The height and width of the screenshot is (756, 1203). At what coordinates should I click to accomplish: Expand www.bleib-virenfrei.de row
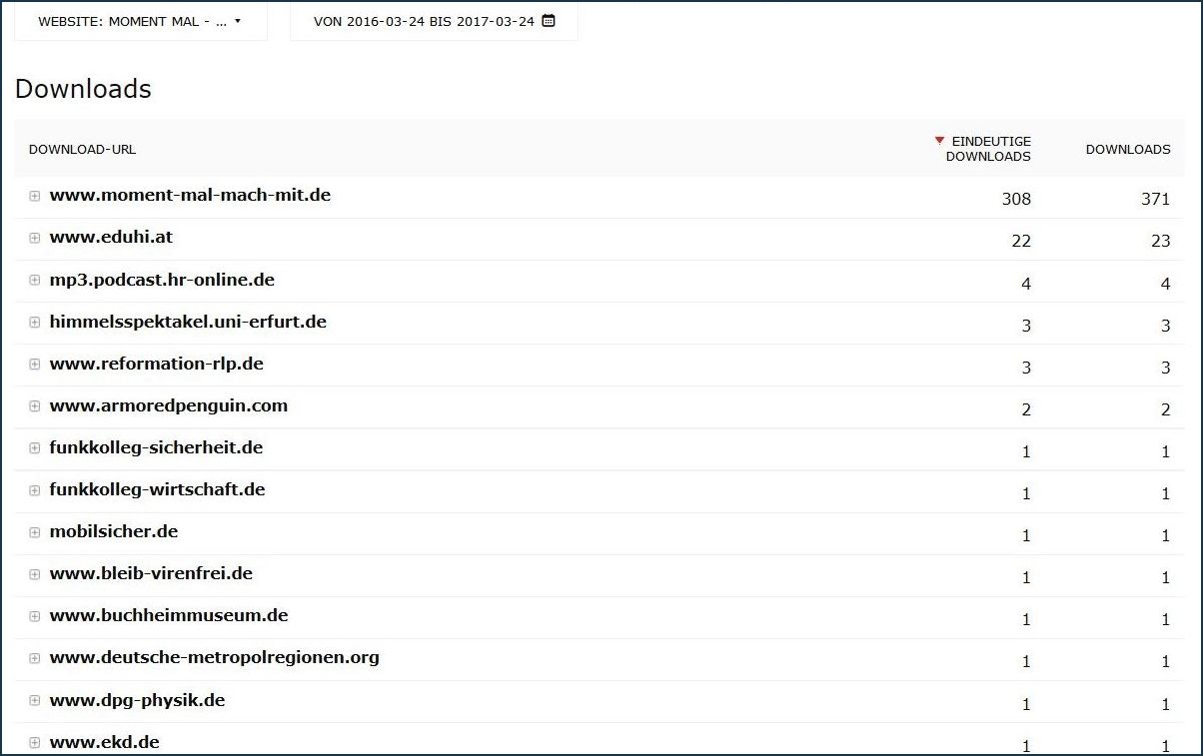click(35, 574)
